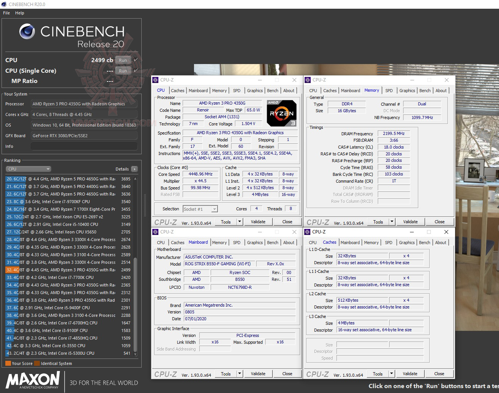499x393 pixels.
Task: Click title bar icon of CPU-Z processor window
Action: click(155, 80)
